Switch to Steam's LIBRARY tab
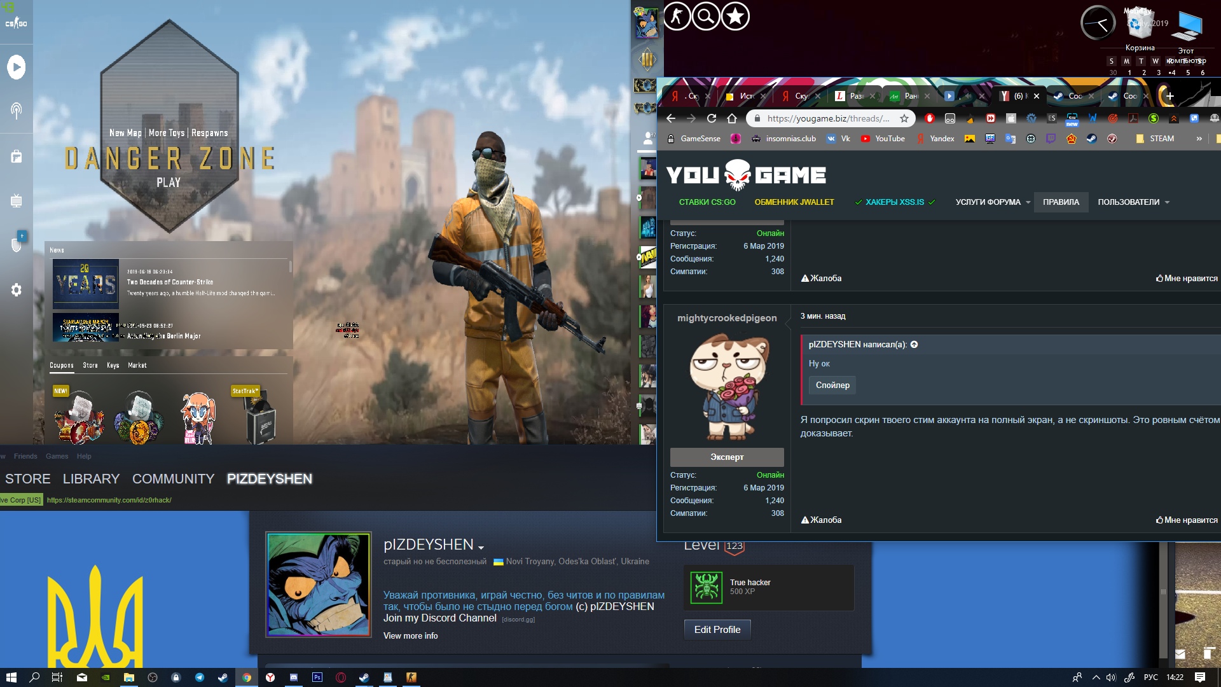 tap(91, 479)
